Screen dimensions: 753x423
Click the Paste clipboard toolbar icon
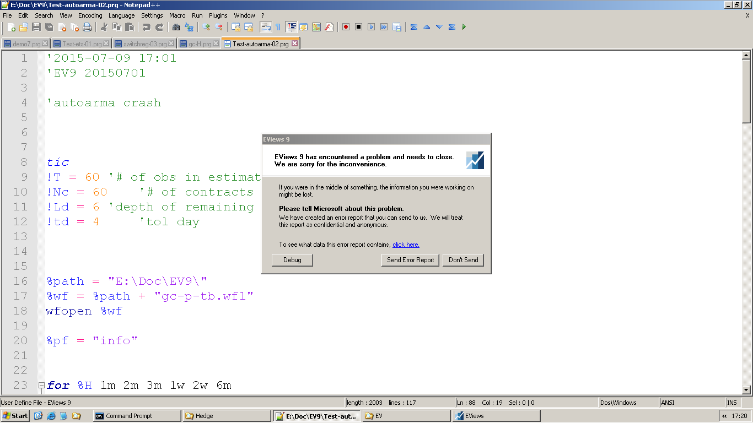(x=130, y=27)
